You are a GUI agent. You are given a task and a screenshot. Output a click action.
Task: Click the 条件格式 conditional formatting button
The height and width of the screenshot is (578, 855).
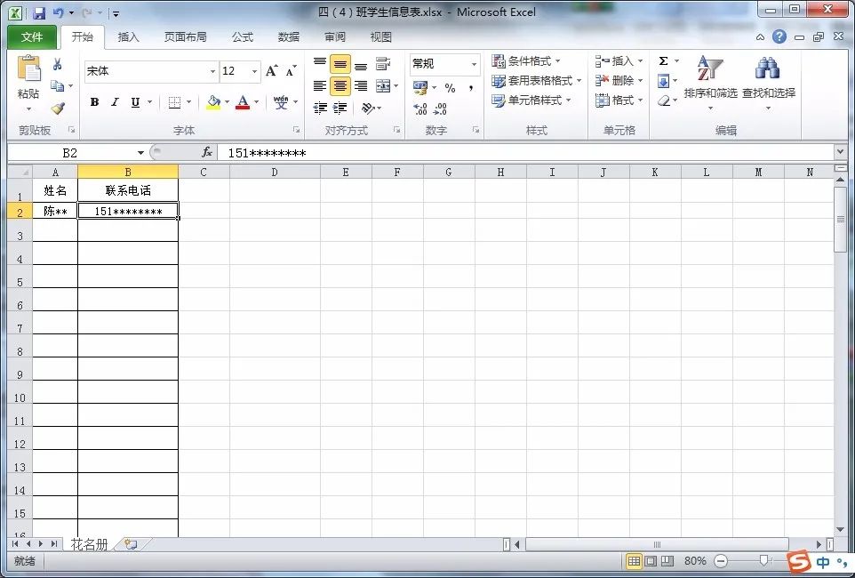coord(530,61)
